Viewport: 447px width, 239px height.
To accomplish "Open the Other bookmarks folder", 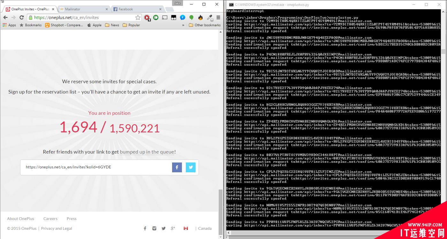I will (x=205, y=25).
